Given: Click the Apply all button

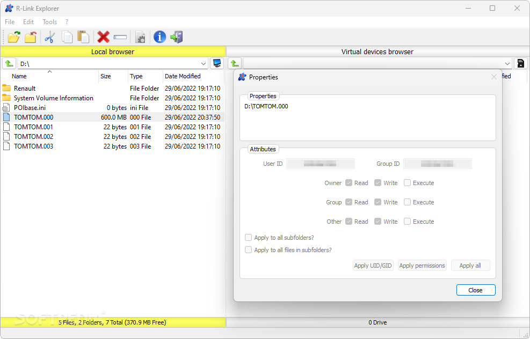Looking at the screenshot, I should [470, 266].
